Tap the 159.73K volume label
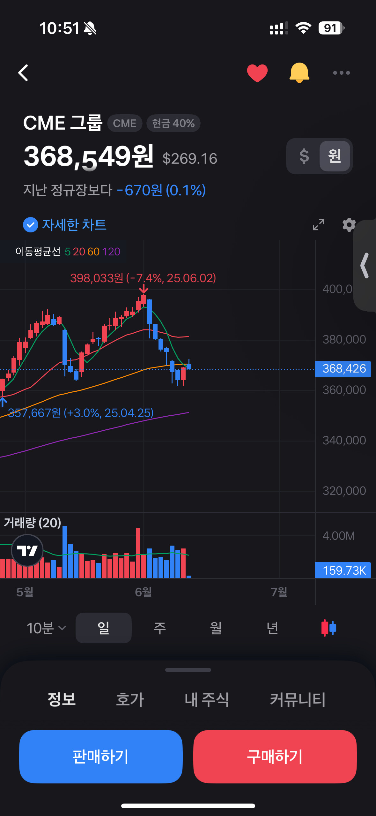376x816 pixels. click(x=343, y=570)
